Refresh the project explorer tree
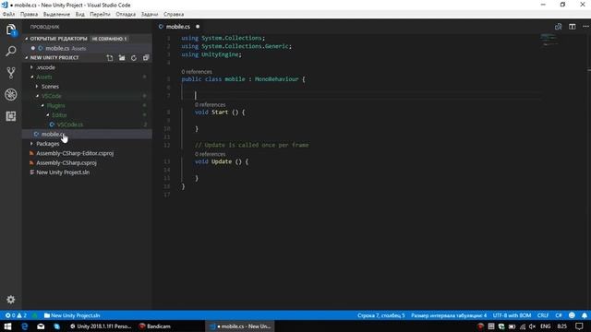 pyautogui.click(x=134, y=58)
